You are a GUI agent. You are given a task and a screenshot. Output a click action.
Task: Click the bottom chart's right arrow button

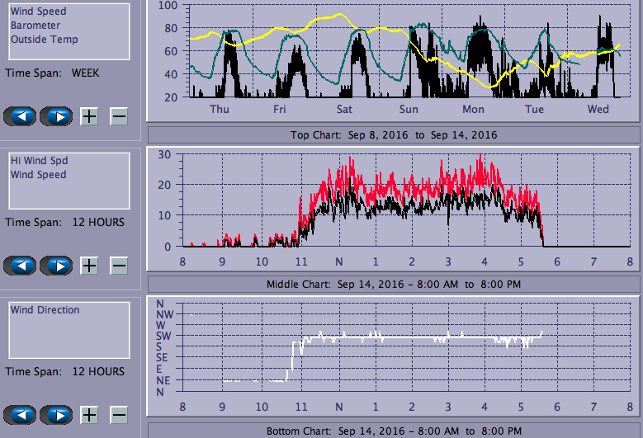coord(55,415)
